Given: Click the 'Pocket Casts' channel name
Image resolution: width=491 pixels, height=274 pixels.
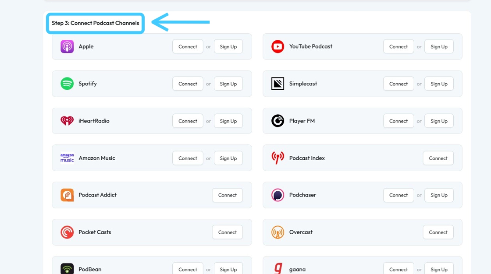Looking at the screenshot, I should 95,232.
